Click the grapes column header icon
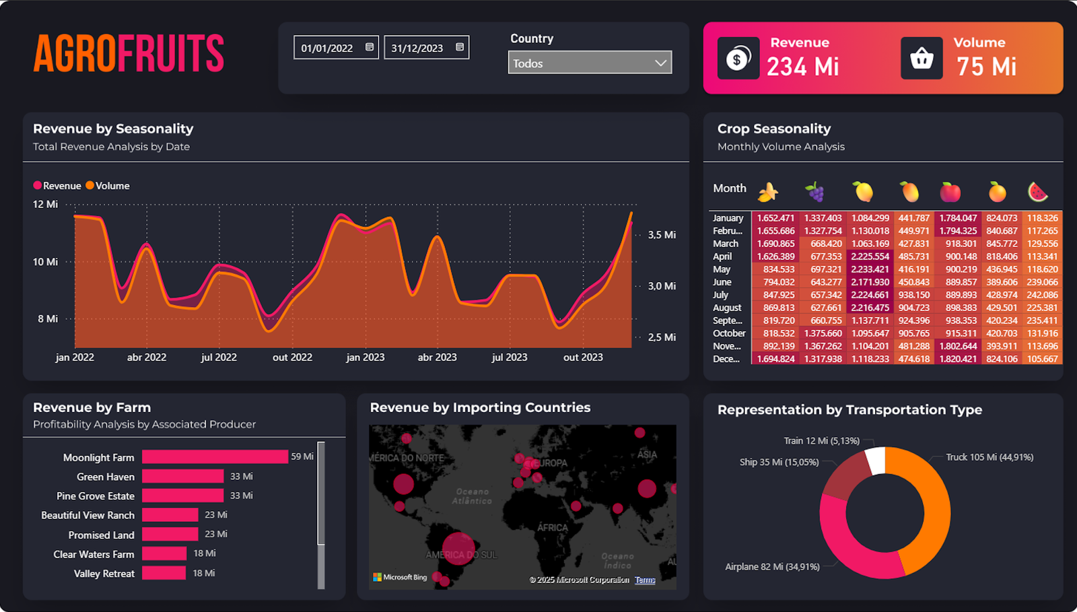Image resolution: width=1077 pixels, height=612 pixels. tap(815, 193)
